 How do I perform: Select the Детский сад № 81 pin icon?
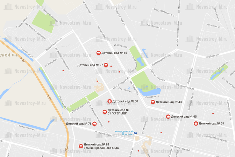coord(81,146)
